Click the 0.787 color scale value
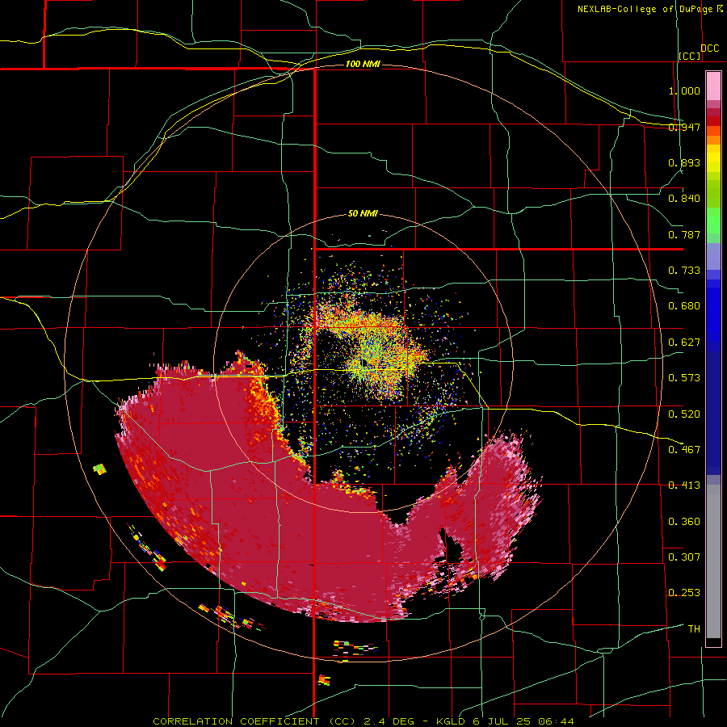 [684, 234]
